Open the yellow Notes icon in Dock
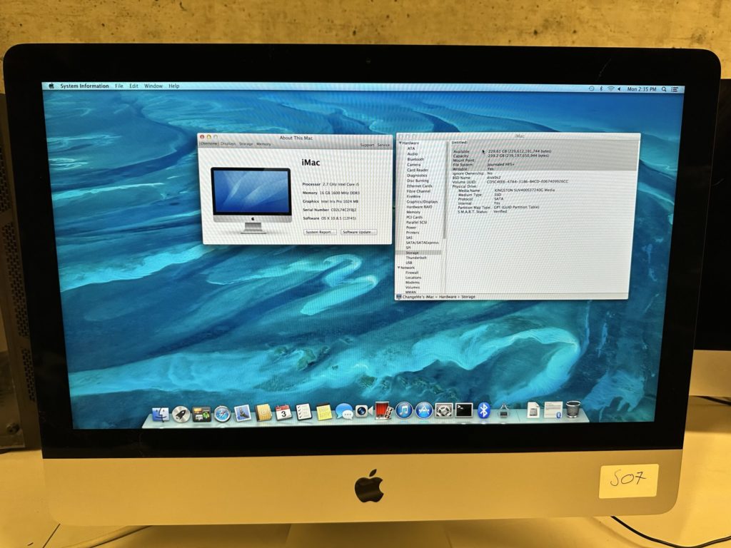The width and height of the screenshot is (731, 548). (x=323, y=412)
